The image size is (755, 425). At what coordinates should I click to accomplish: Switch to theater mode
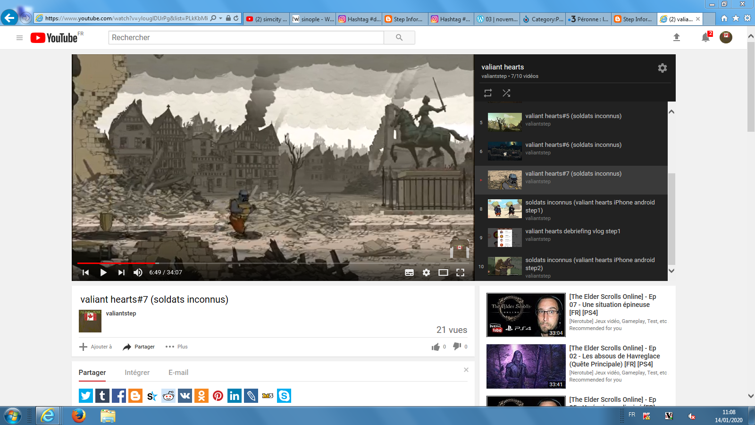443,272
